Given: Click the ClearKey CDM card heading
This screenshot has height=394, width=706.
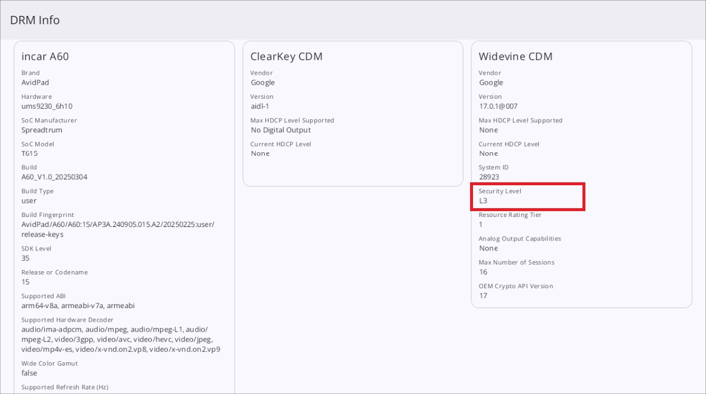Looking at the screenshot, I should (x=287, y=56).
